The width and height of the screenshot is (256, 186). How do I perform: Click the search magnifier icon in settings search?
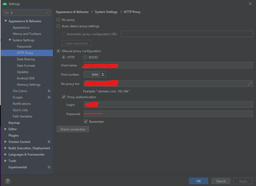(6, 13)
